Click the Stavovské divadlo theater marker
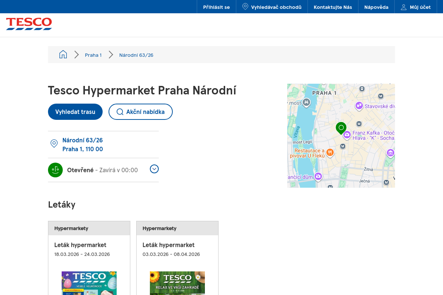The image size is (443, 295). point(359,106)
